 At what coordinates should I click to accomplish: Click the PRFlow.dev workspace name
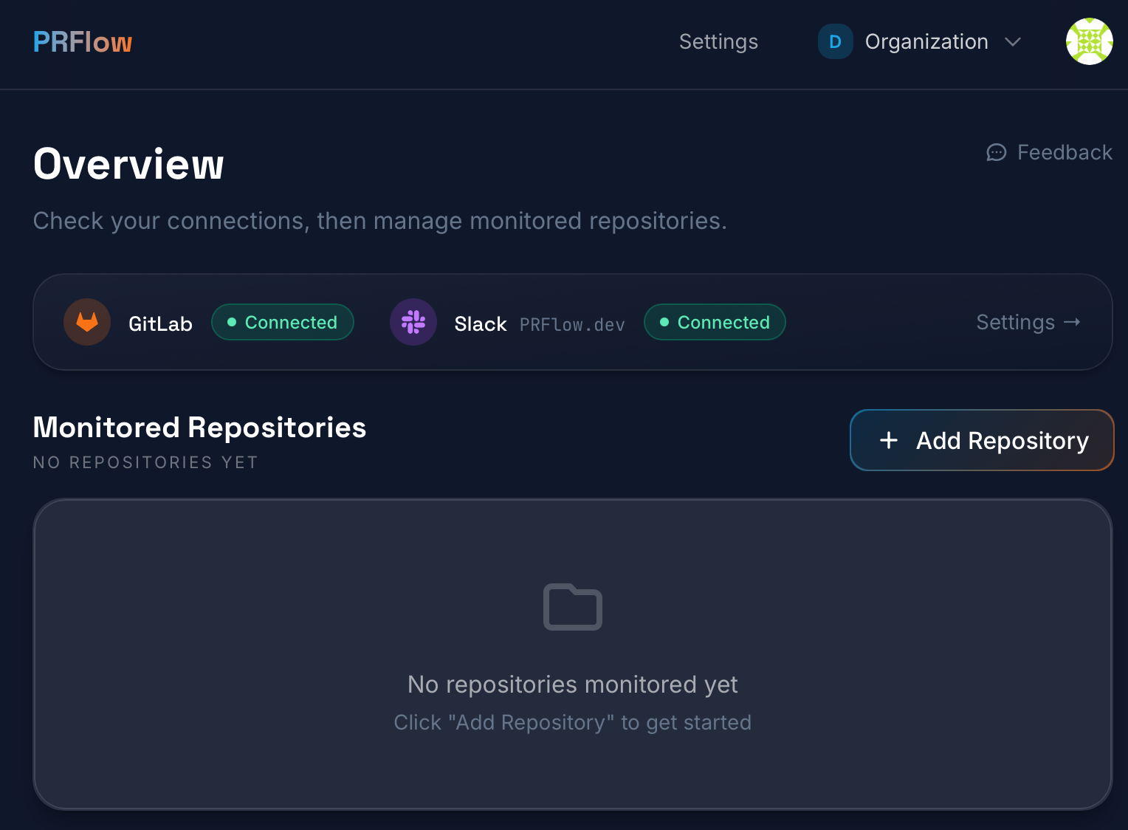pyautogui.click(x=572, y=325)
